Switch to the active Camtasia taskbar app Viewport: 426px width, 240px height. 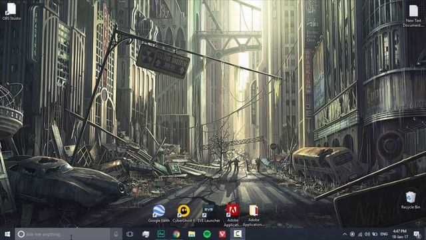238,234
